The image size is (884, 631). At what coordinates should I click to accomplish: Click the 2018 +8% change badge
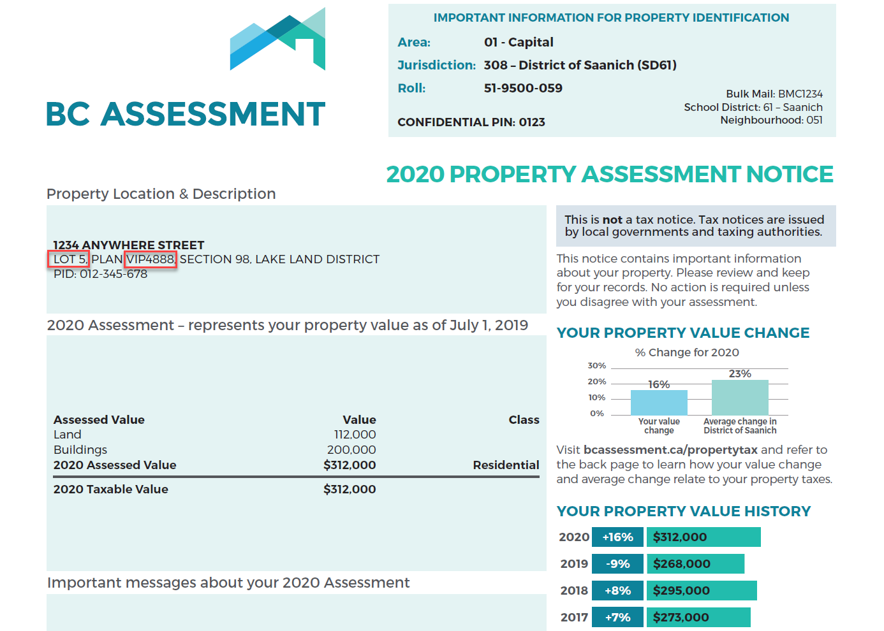(617, 591)
